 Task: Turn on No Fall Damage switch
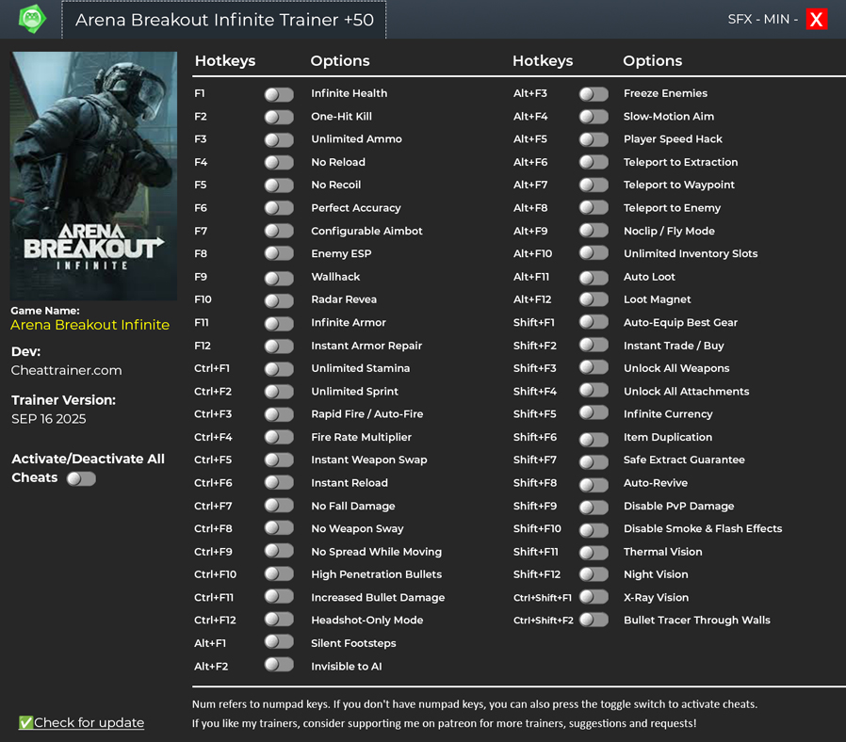click(279, 506)
